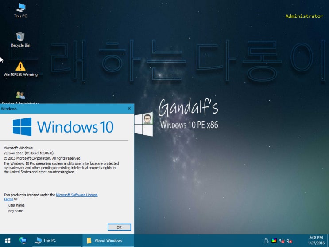Open the This PC desktop icon
Image resolution: width=329 pixels, height=247 pixels.
(x=20, y=10)
